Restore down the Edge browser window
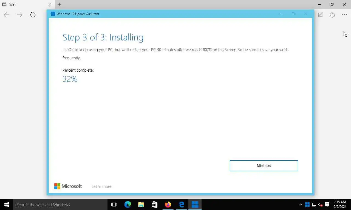 click(x=332, y=4)
